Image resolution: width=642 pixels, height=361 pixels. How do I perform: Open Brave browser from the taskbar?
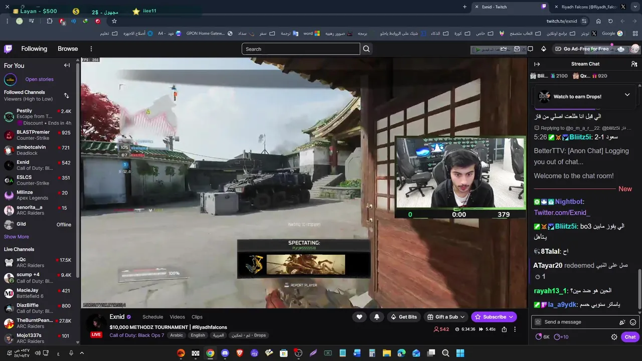[x=239, y=353]
